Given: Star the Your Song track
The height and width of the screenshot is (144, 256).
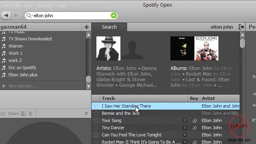Looking at the screenshot, I should 96,120.
